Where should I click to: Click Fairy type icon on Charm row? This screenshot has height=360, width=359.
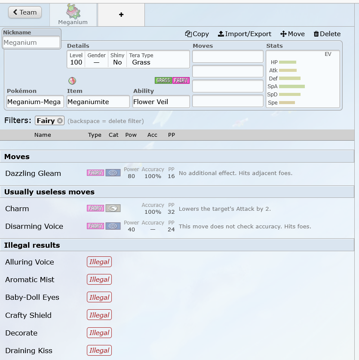pyautogui.click(x=95, y=208)
